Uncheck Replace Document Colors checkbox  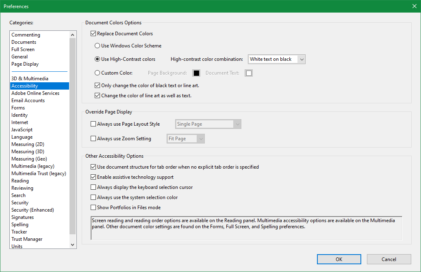[93, 34]
